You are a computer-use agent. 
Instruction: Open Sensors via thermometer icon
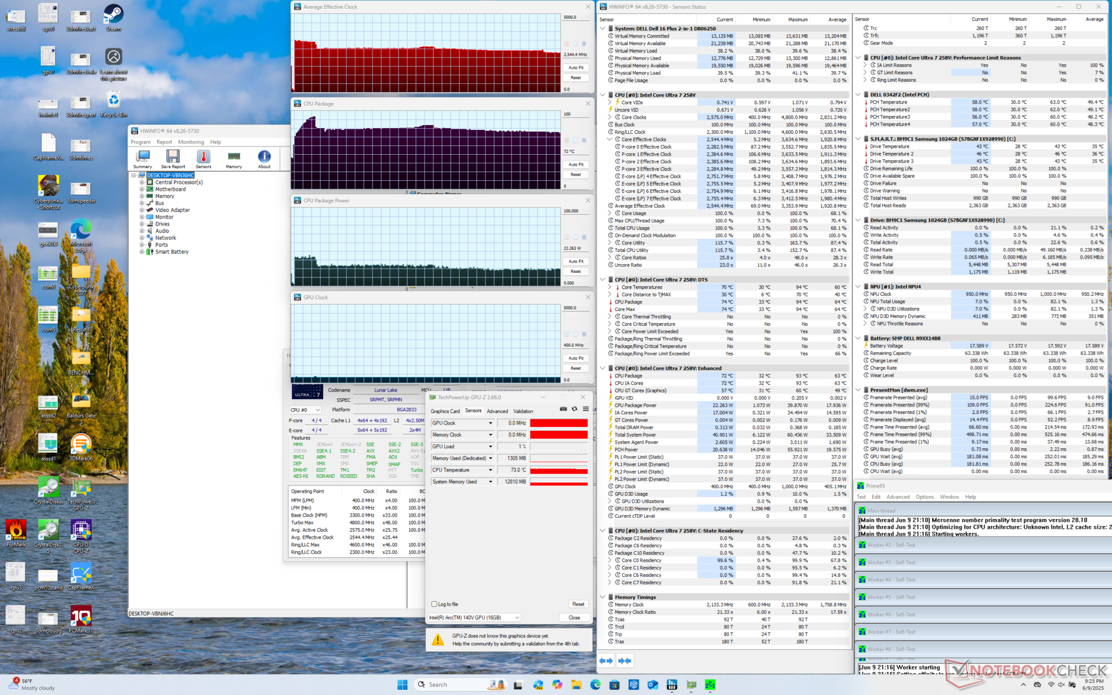(x=203, y=158)
